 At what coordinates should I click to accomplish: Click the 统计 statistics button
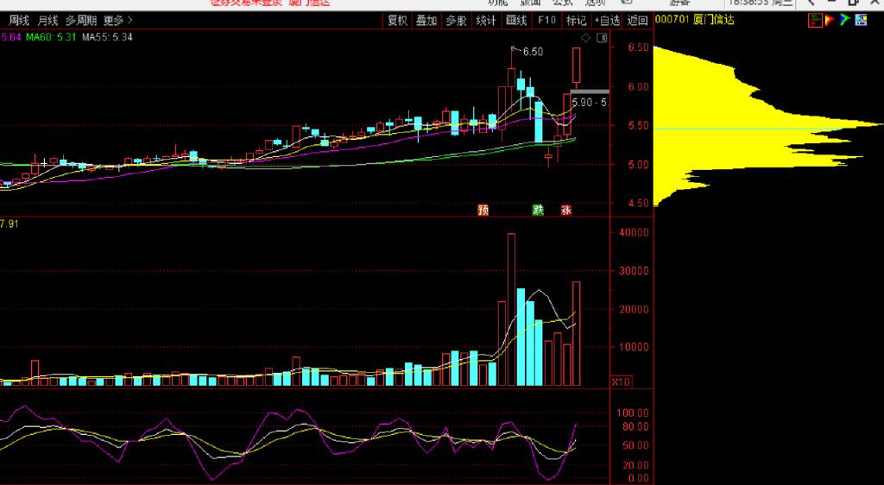(486, 21)
